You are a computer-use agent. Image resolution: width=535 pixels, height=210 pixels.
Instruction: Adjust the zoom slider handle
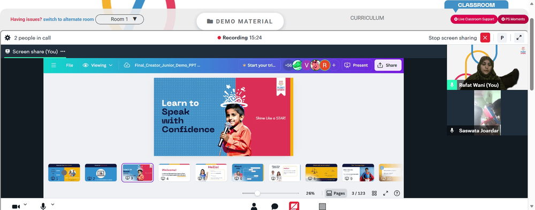[x=257, y=193]
